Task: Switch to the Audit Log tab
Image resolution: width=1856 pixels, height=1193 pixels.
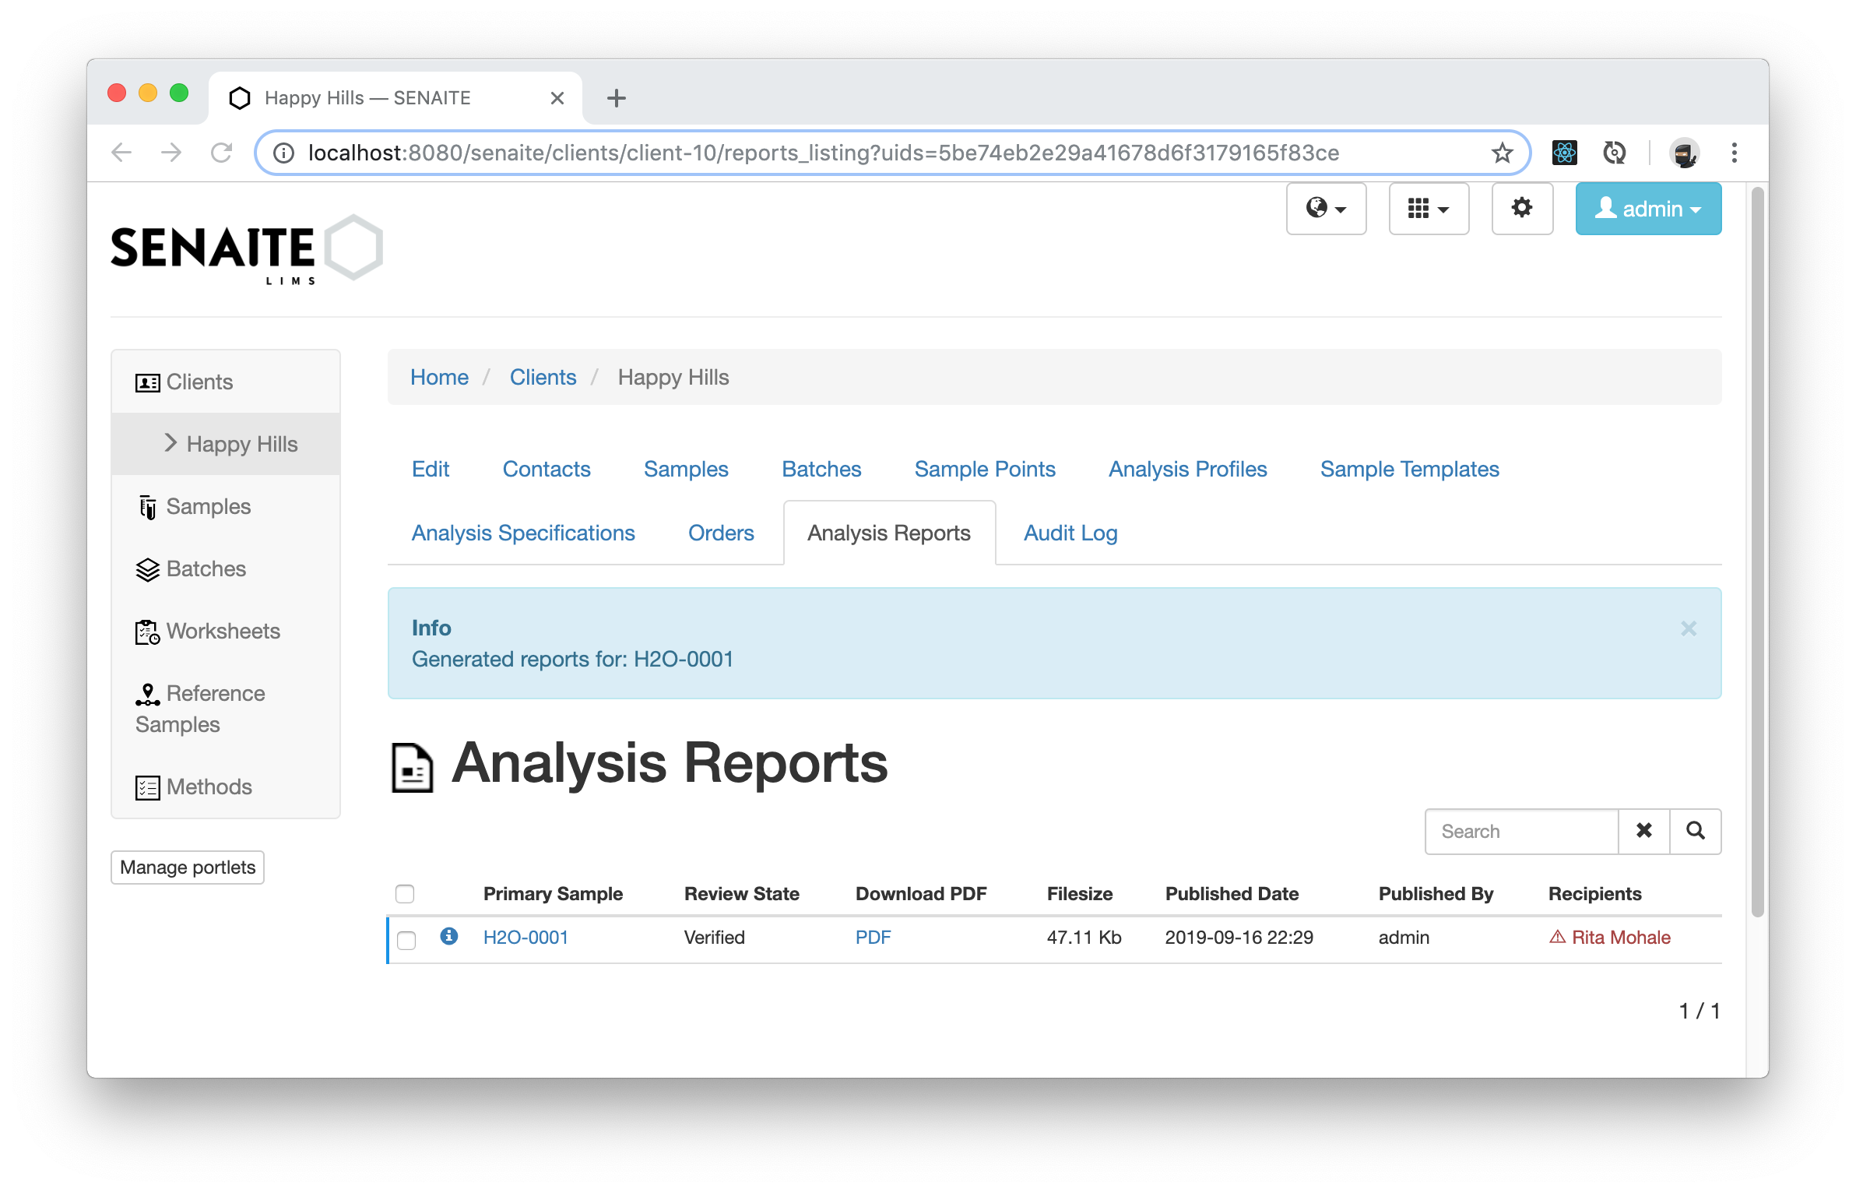Action: point(1070,532)
